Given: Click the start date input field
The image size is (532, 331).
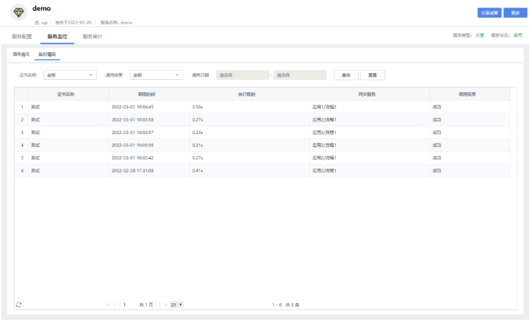Looking at the screenshot, I should [243, 75].
